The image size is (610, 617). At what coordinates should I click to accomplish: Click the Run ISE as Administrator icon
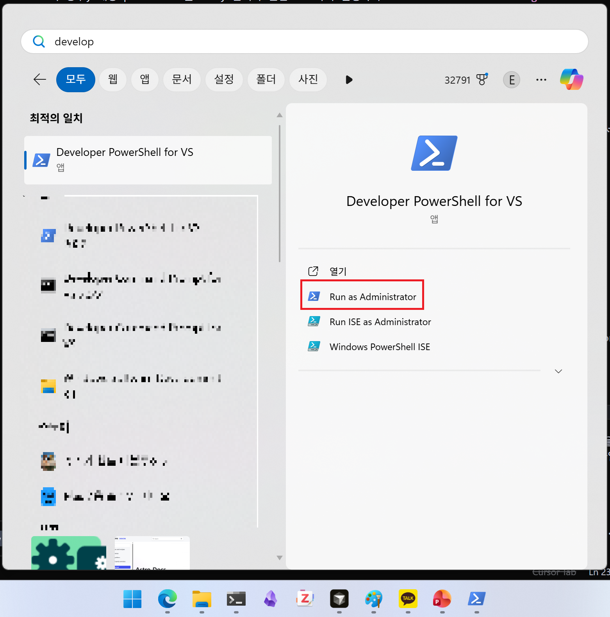pyautogui.click(x=314, y=322)
